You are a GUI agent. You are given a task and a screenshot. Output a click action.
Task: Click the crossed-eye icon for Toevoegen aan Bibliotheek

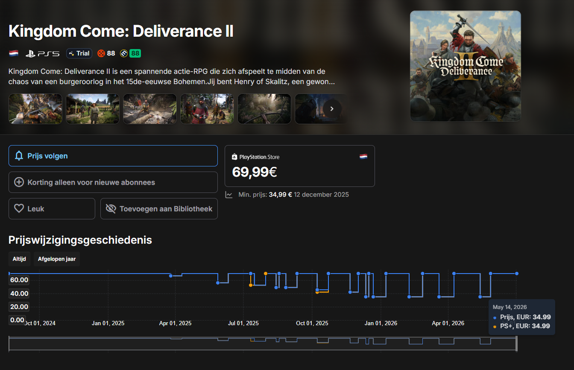111,209
